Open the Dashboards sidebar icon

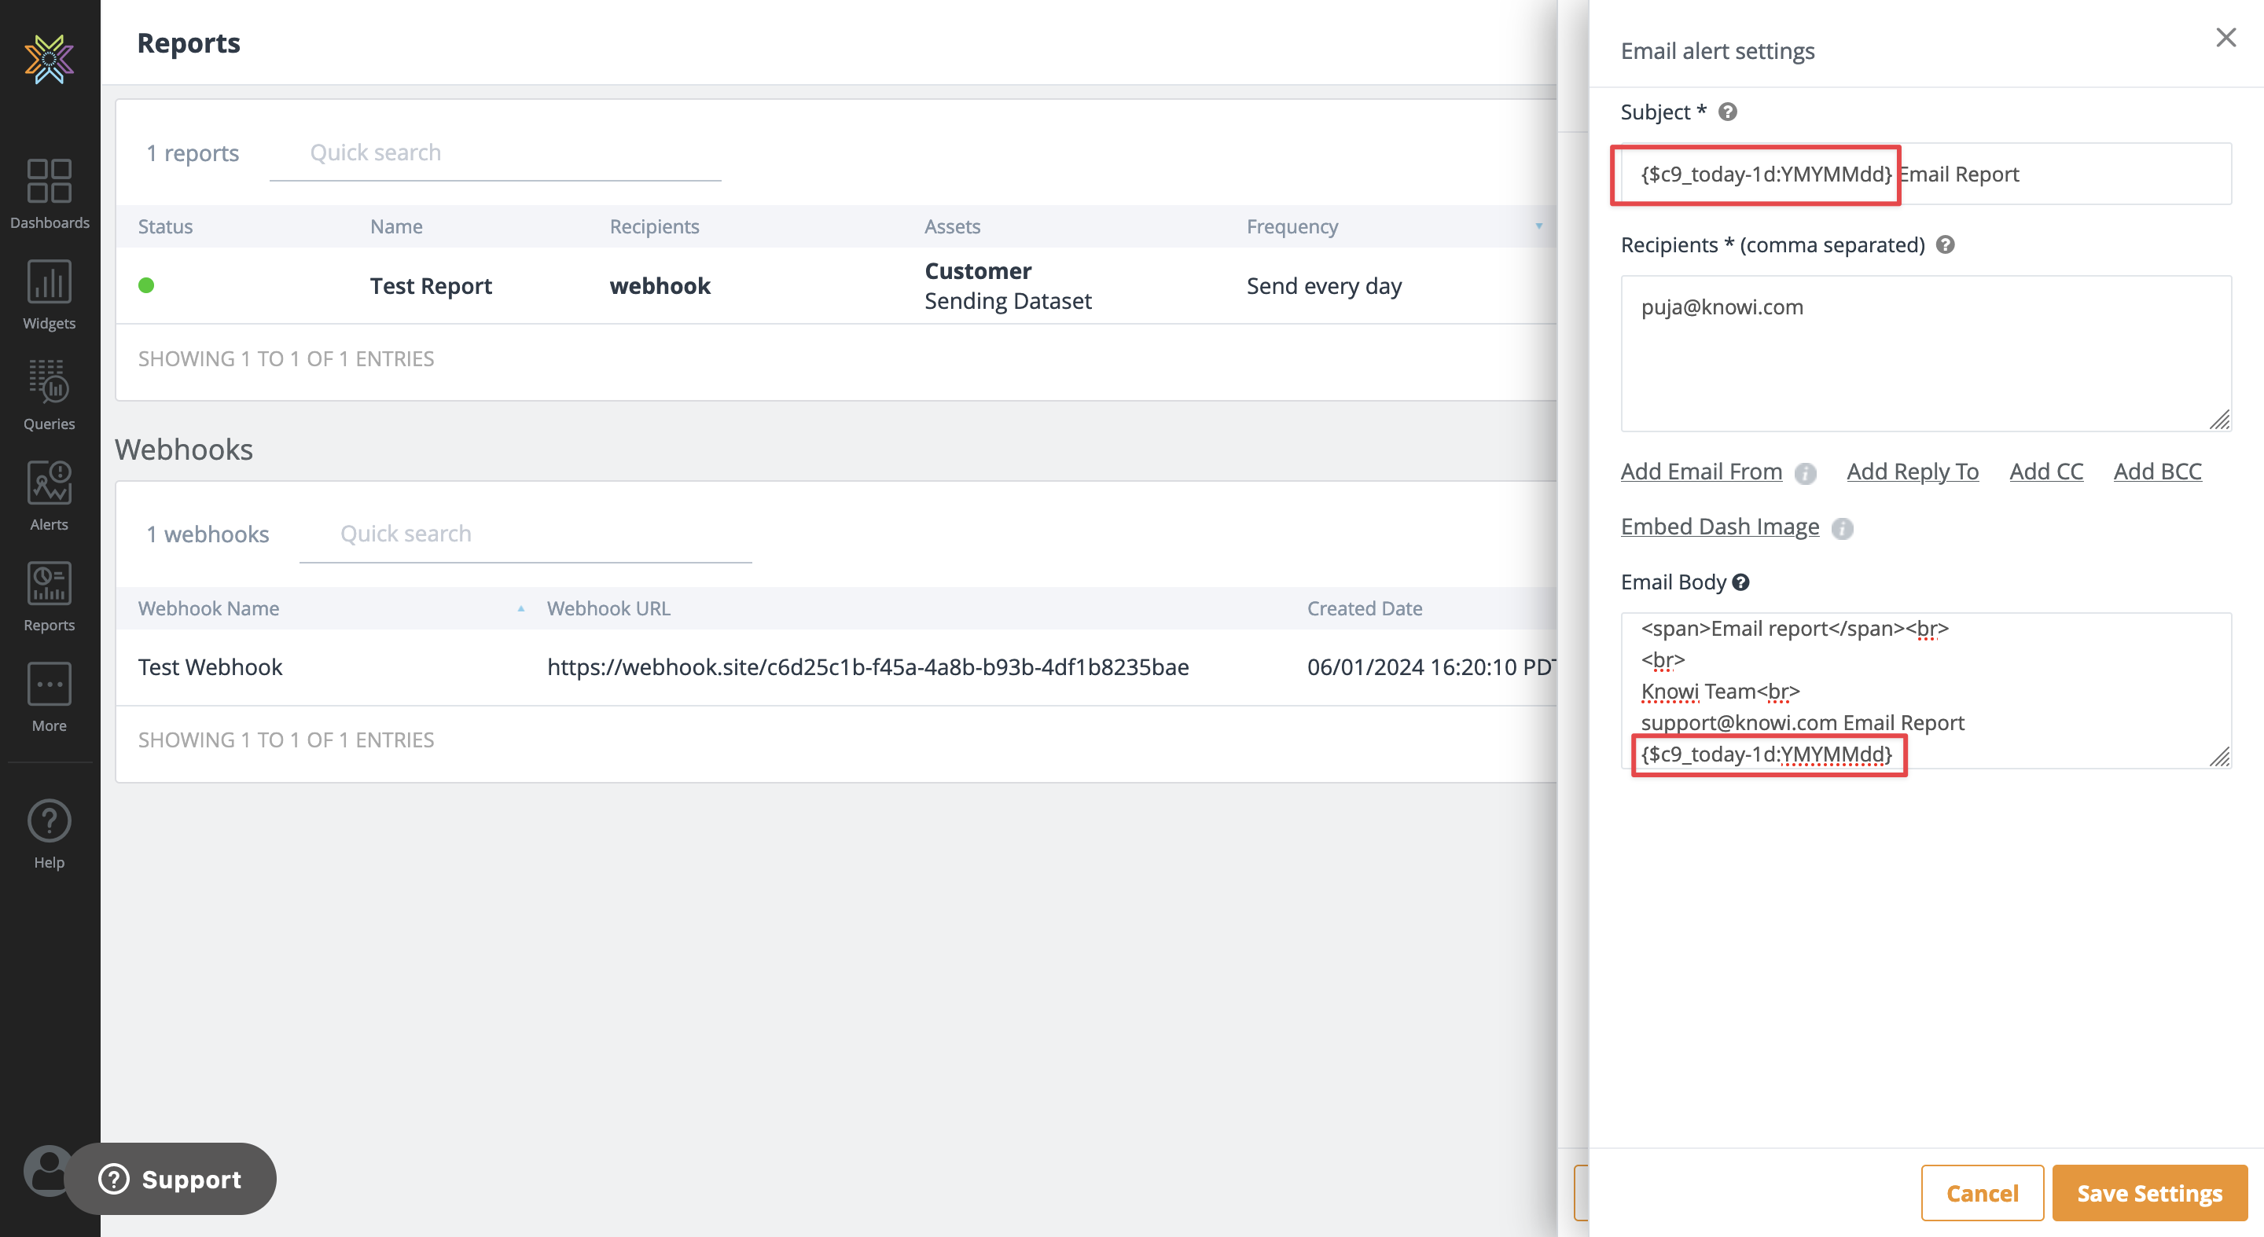pos(50,193)
